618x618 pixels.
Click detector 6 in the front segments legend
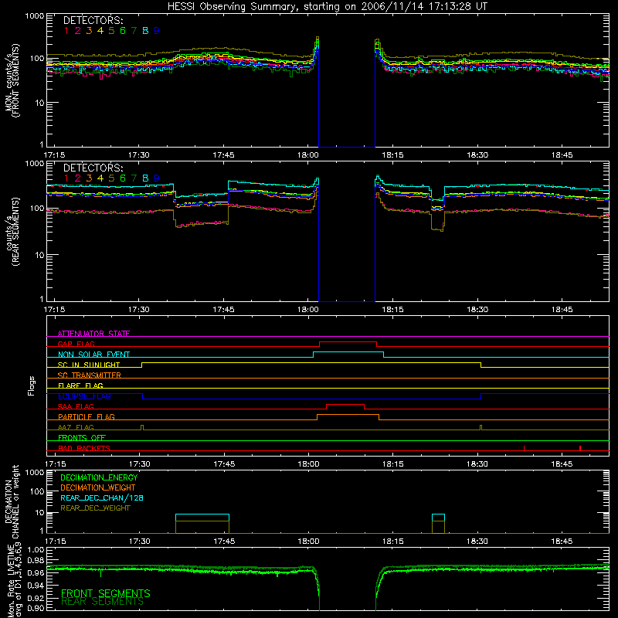123,31
